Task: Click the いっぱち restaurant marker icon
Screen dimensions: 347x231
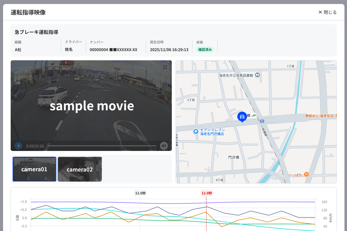Action: click(x=307, y=175)
